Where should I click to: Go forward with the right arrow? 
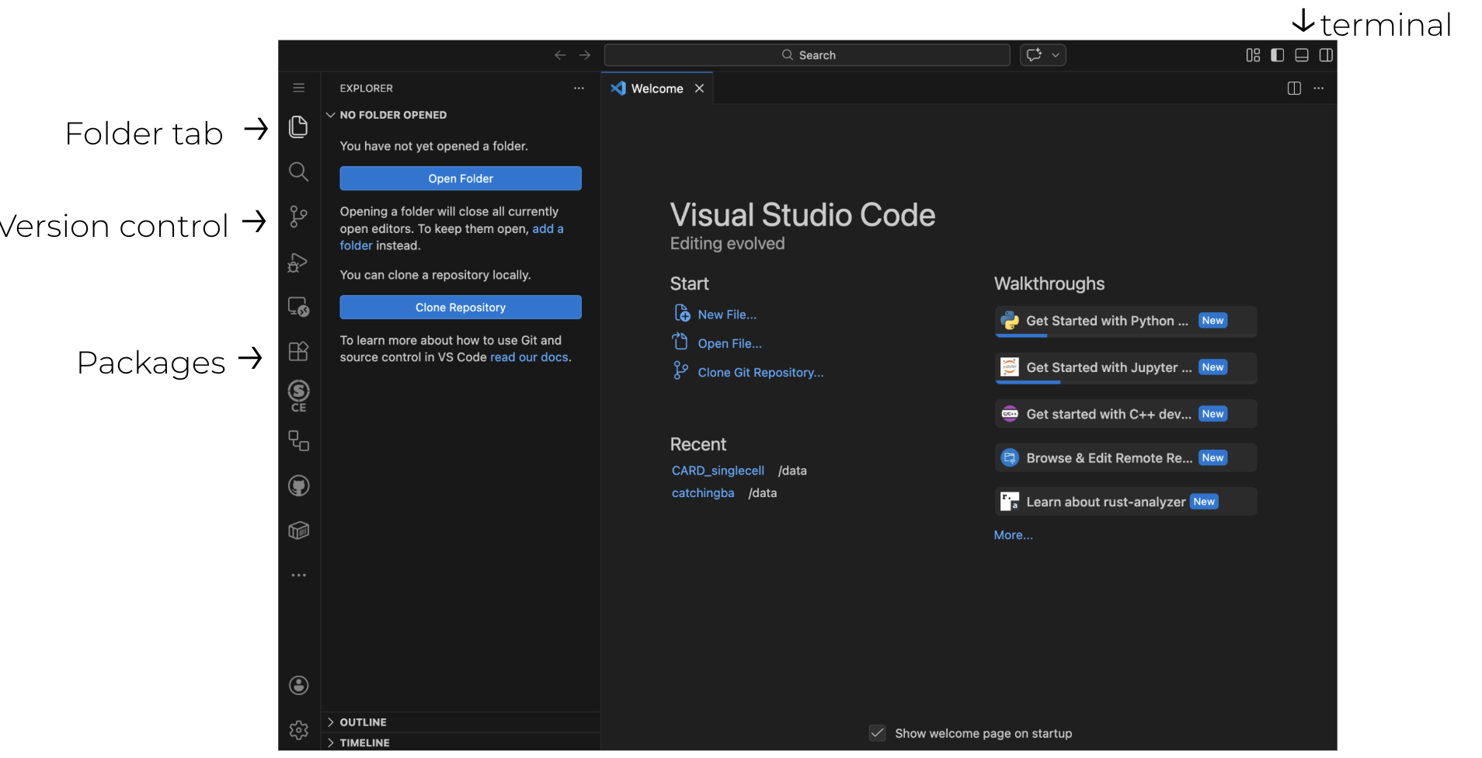(x=585, y=55)
